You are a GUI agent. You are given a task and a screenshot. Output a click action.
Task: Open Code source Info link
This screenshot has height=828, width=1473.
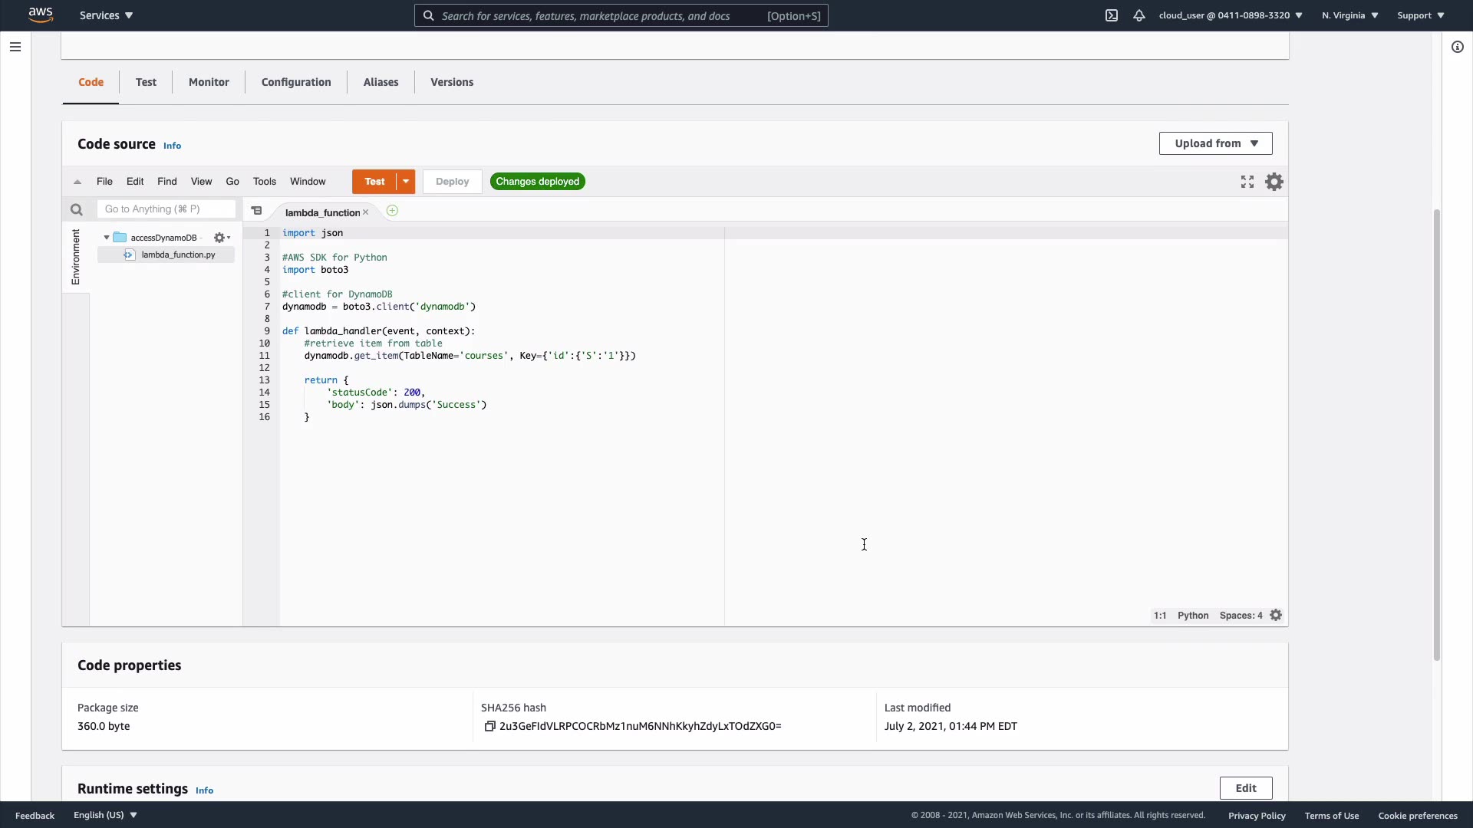(172, 146)
